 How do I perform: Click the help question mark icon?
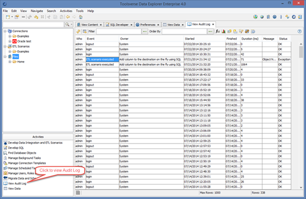pyautogui.click(x=300, y=32)
